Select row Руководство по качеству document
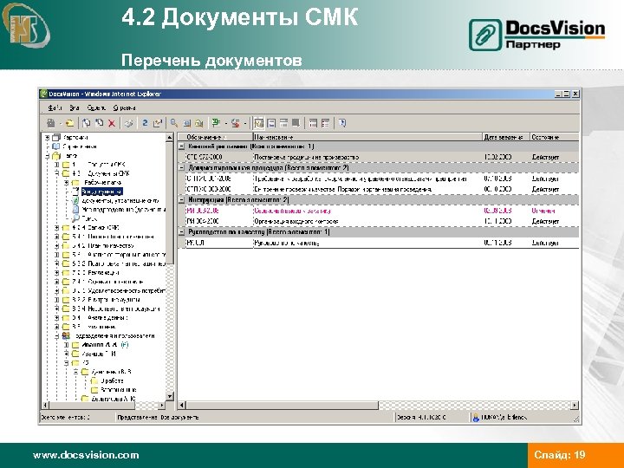The width and height of the screenshot is (624, 468). (378, 243)
